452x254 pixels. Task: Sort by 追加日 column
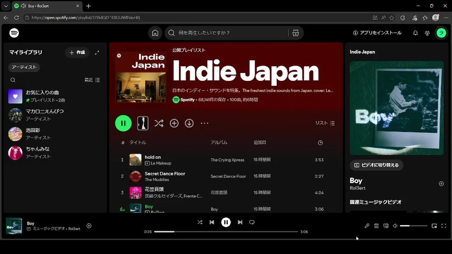point(260,143)
